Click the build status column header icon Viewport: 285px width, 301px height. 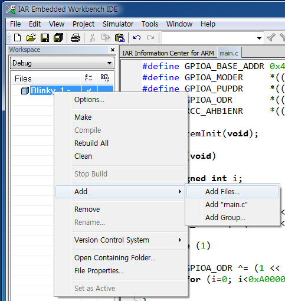point(104,78)
